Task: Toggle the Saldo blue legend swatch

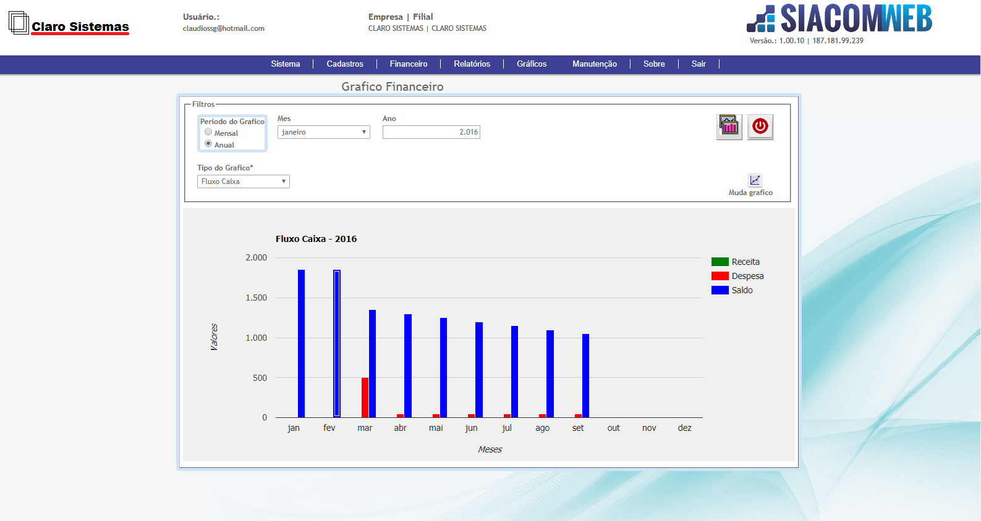Action: tap(720, 290)
